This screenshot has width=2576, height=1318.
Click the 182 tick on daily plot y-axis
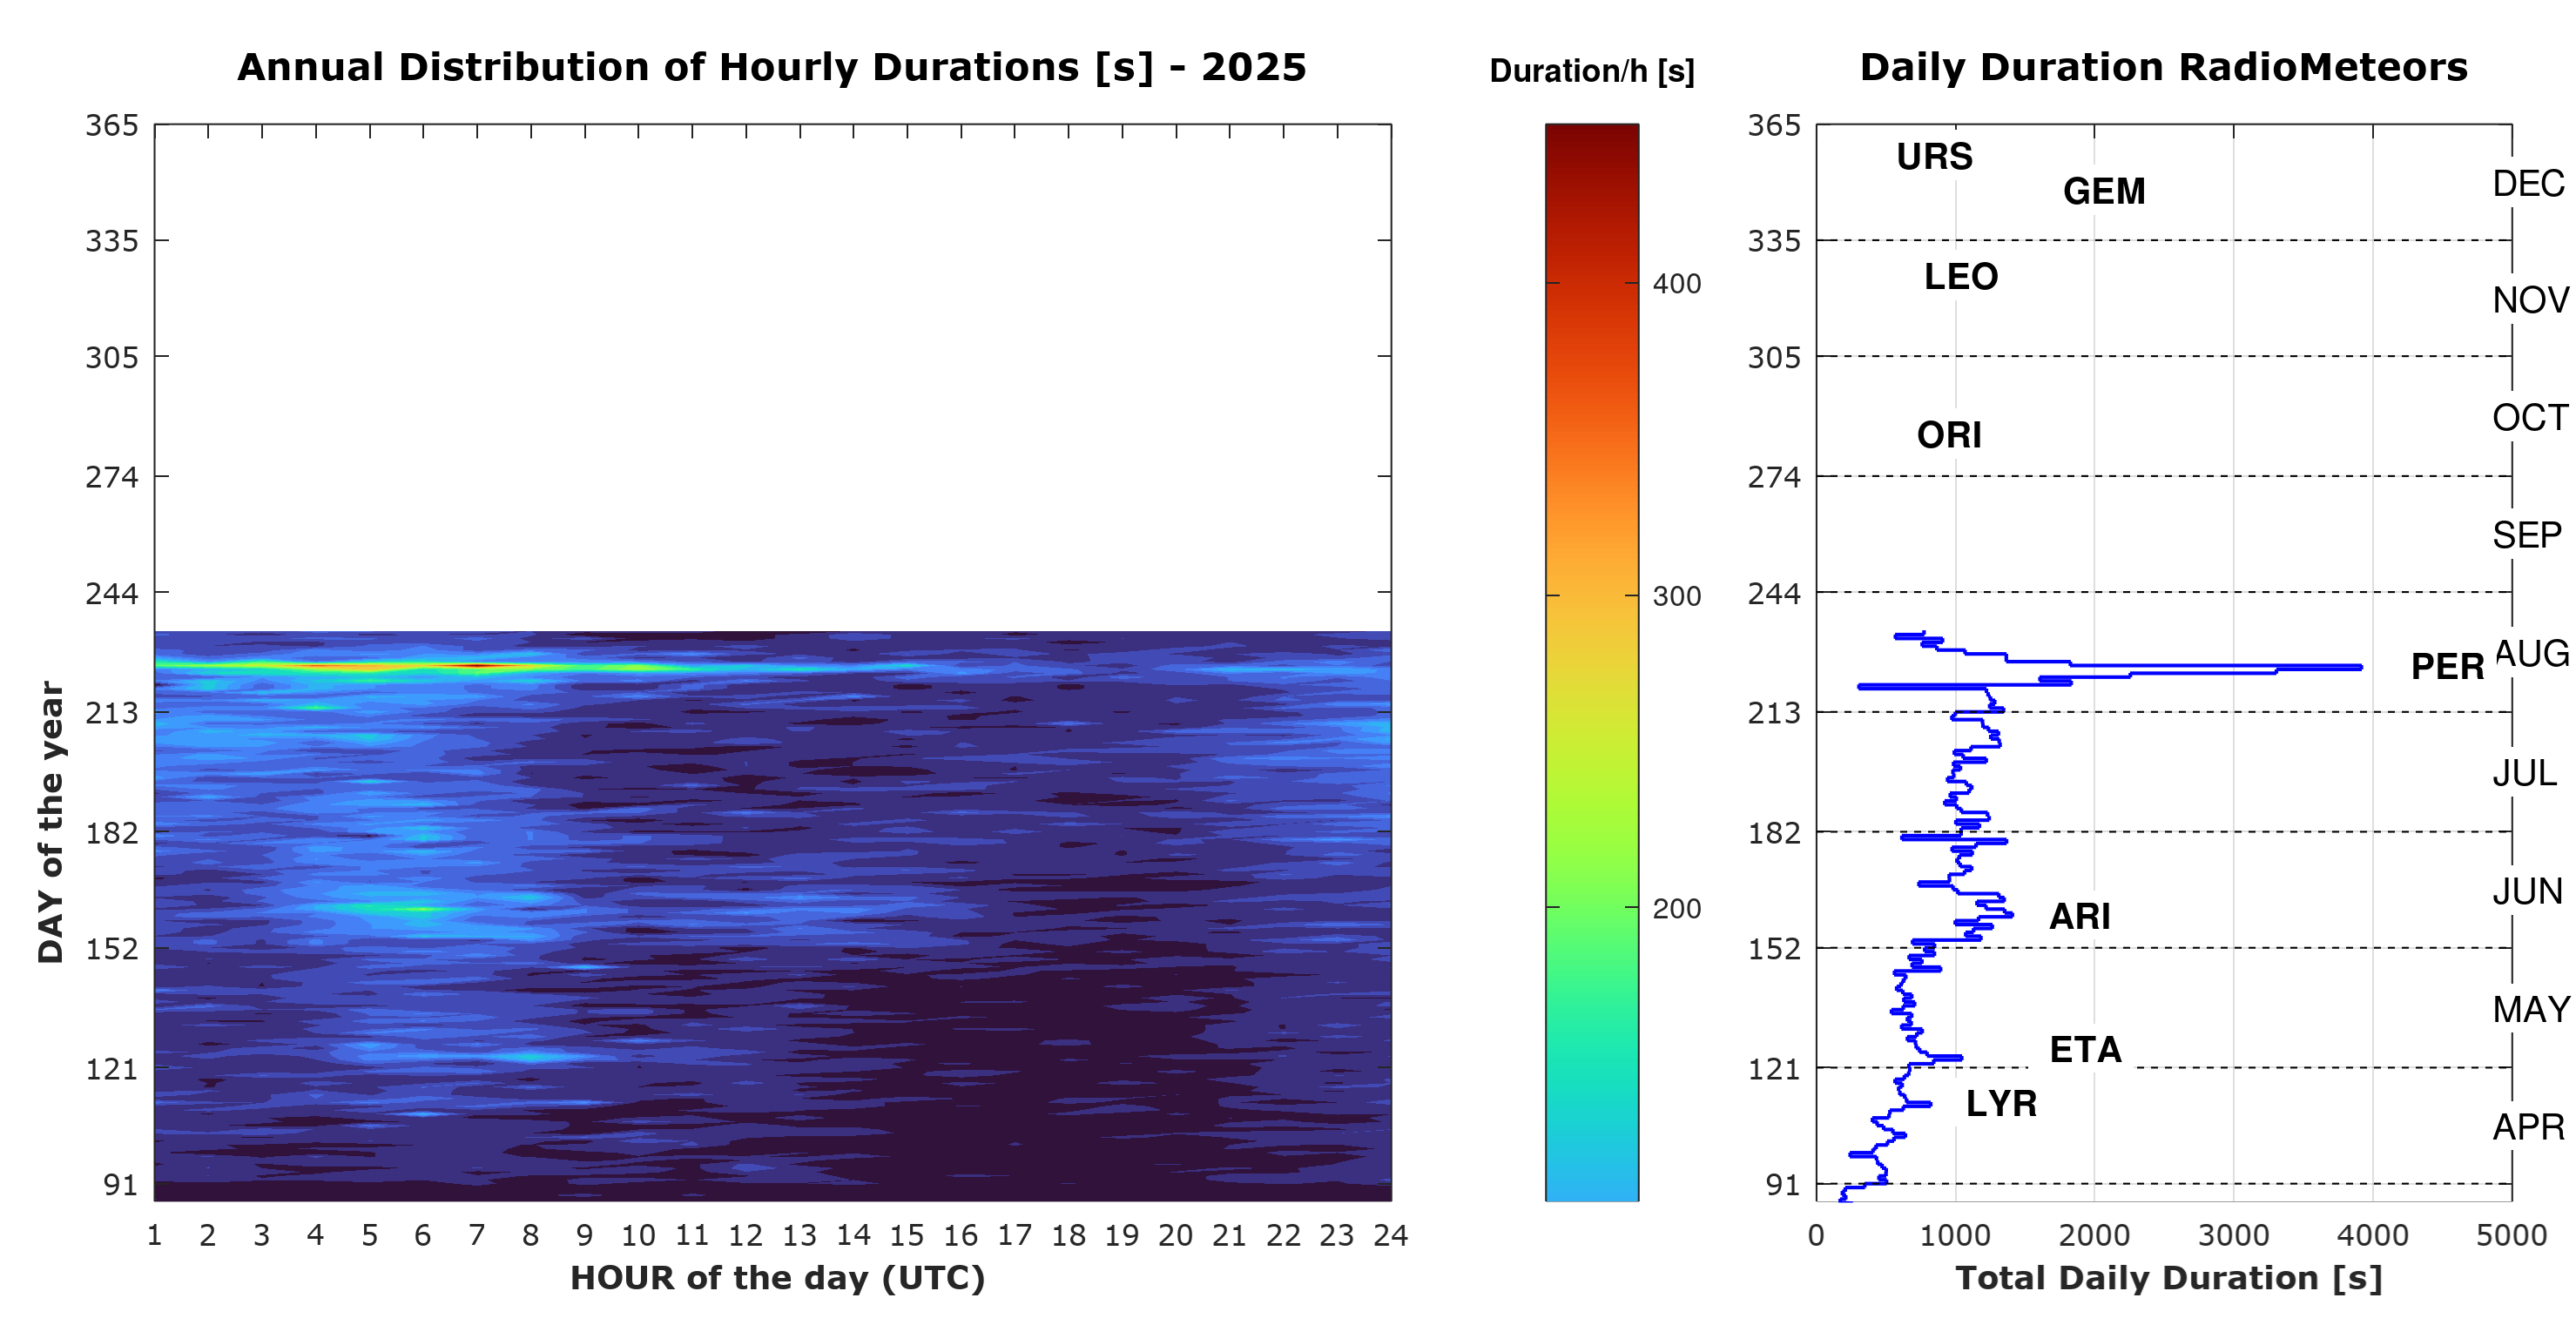click(x=1774, y=833)
